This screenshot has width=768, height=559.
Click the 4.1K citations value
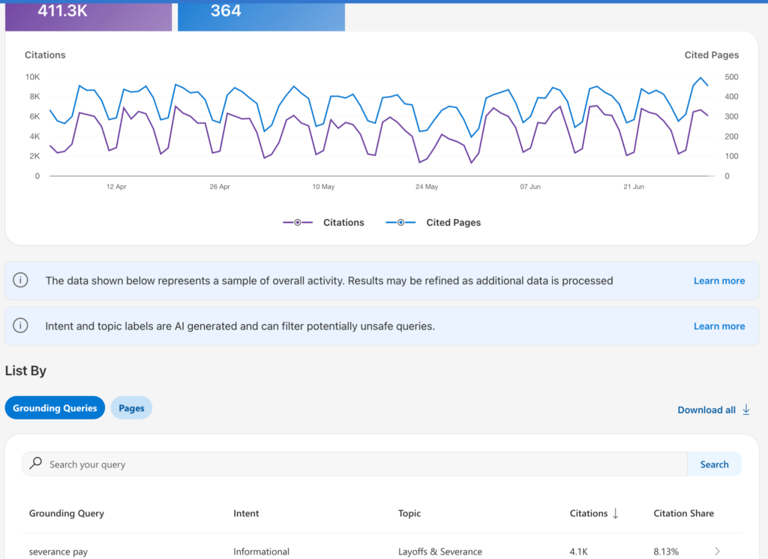578,551
